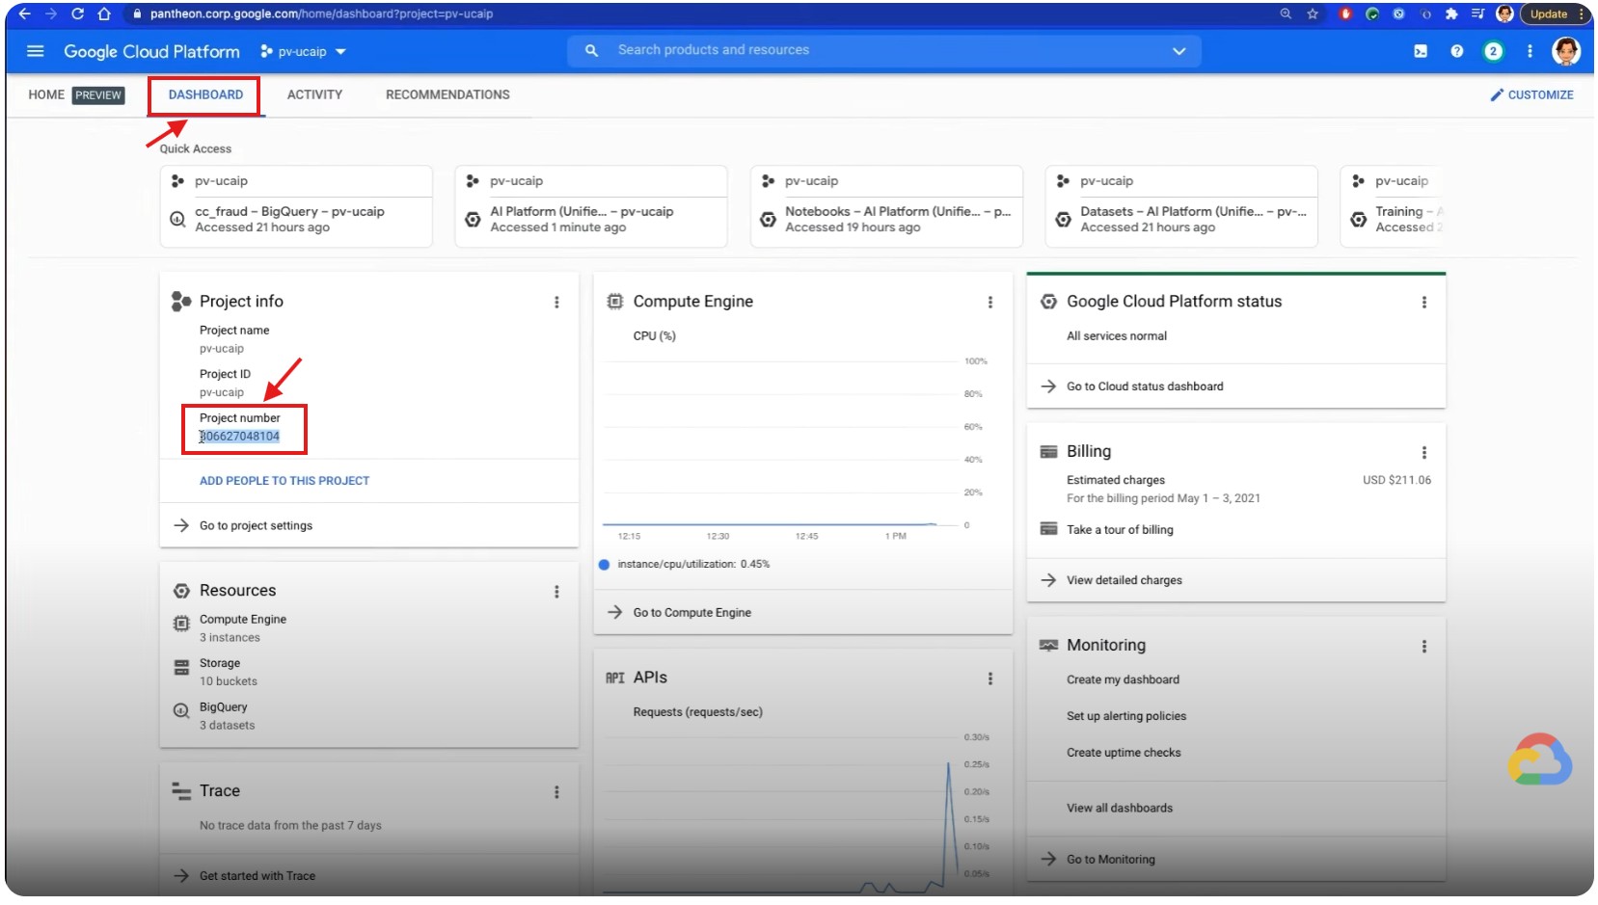The image size is (1598, 905).
Task: Bookmark page with browser star icon
Action: 1313,14
